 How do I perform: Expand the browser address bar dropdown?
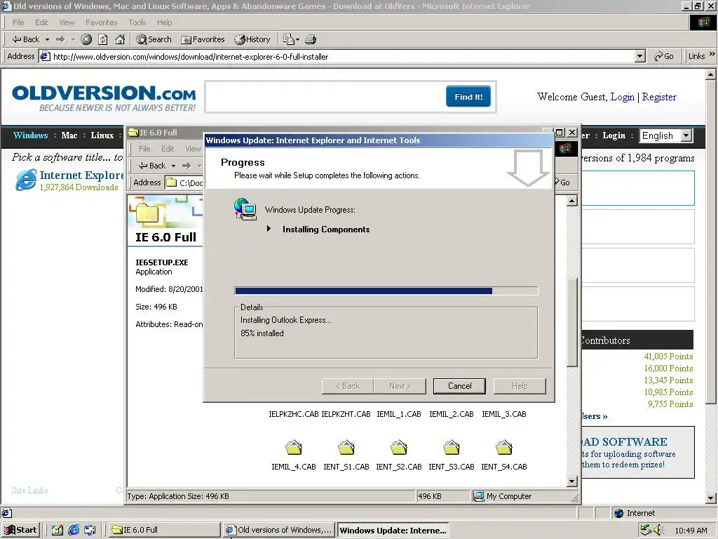click(640, 56)
